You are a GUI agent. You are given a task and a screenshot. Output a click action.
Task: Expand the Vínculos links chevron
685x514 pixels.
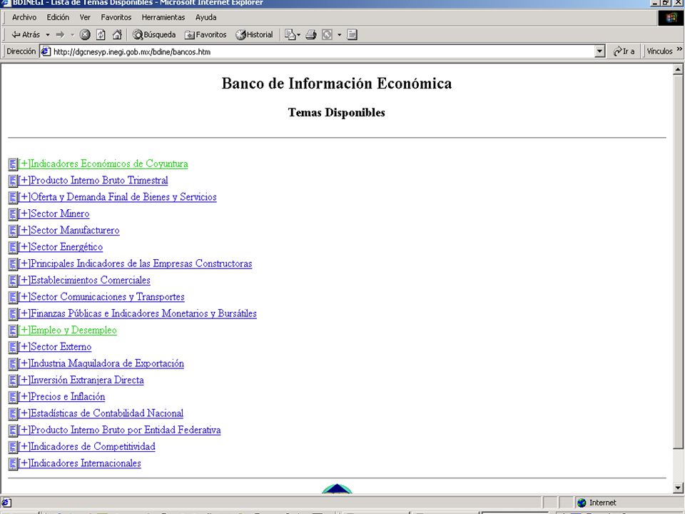(x=679, y=49)
